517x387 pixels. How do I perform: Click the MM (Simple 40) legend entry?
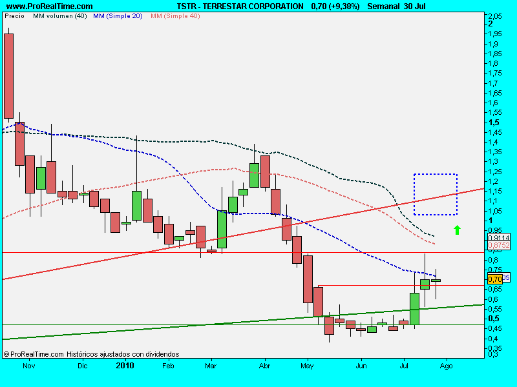175,15
